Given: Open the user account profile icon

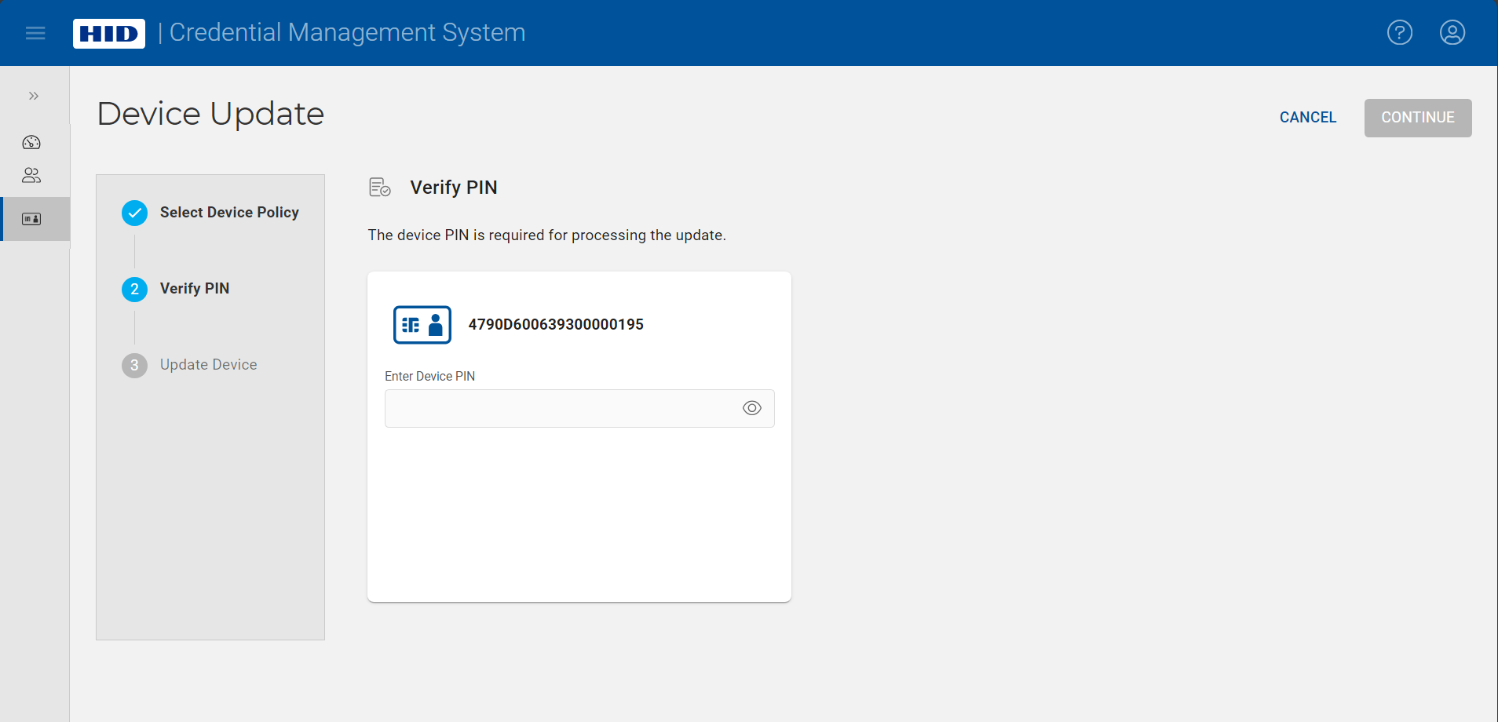Looking at the screenshot, I should pos(1452,32).
